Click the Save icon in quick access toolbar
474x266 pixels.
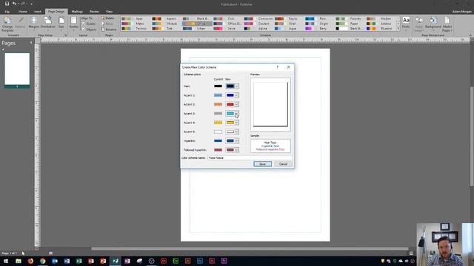(7, 4)
